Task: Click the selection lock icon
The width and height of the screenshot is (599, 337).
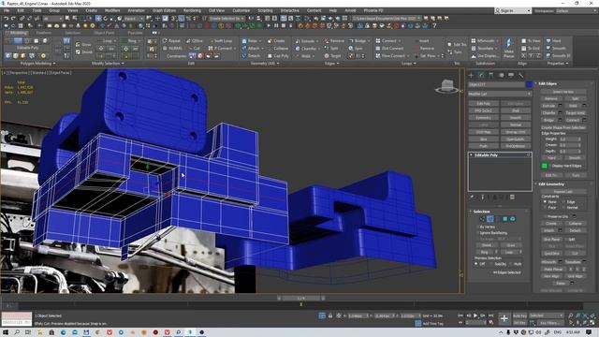Action: pyautogui.click(x=330, y=315)
